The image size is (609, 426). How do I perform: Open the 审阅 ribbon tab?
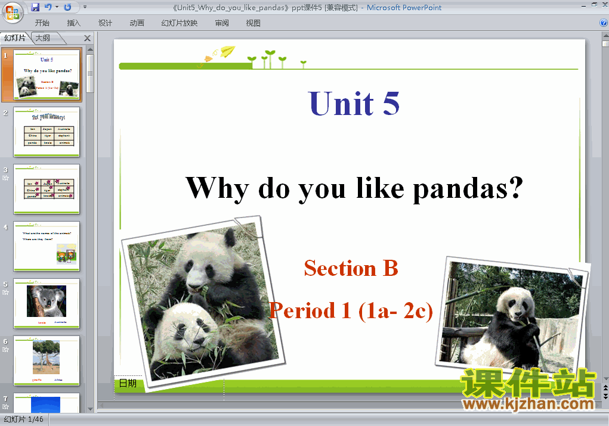coord(222,23)
